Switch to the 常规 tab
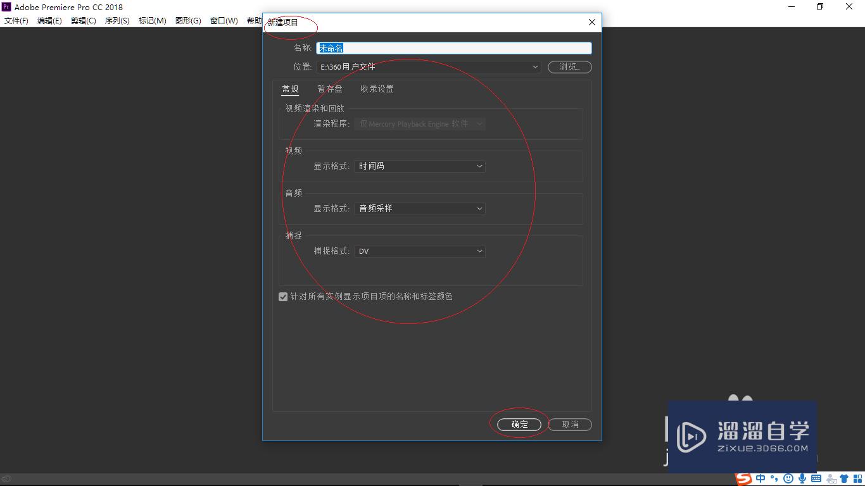 290,89
